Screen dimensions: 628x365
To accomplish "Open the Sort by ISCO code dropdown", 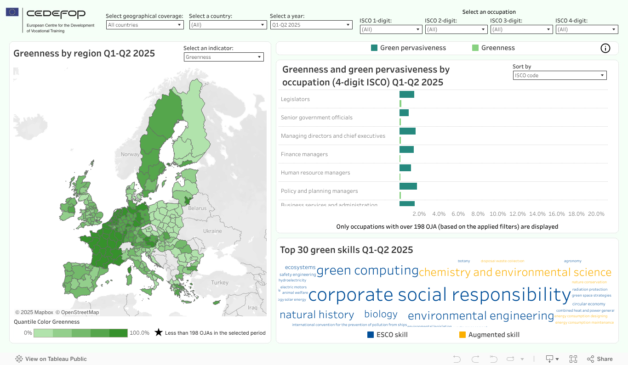I will pos(559,75).
